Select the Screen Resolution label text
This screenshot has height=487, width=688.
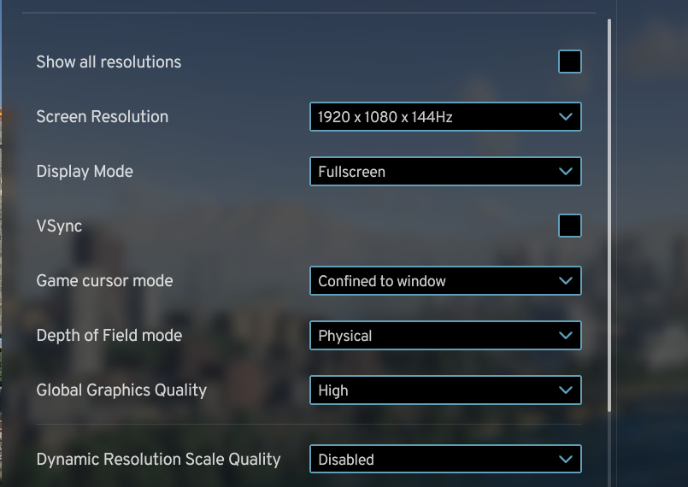pos(103,117)
